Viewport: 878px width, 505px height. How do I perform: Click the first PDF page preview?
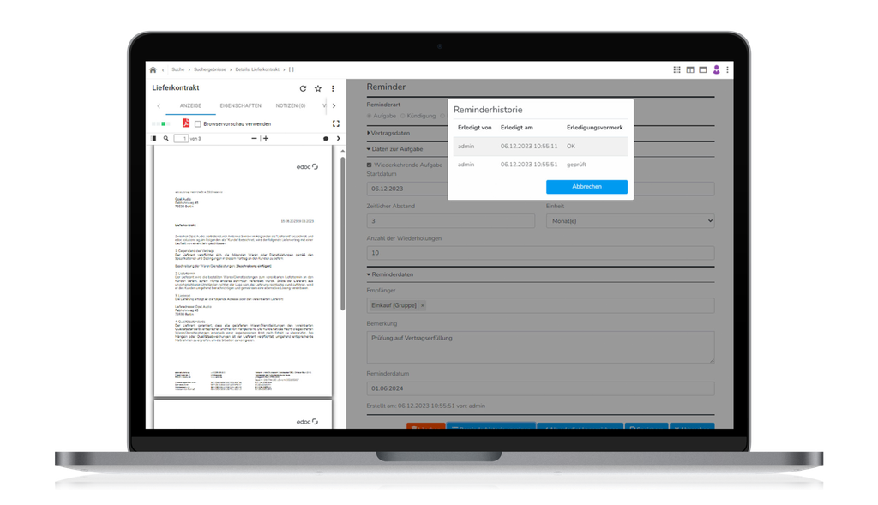pyautogui.click(x=243, y=271)
